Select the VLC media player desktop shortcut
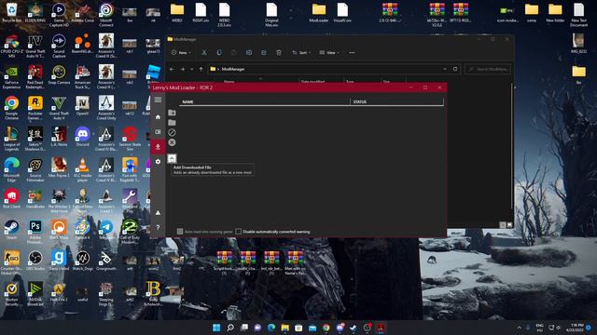597x335 pixels. pyautogui.click(x=82, y=169)
